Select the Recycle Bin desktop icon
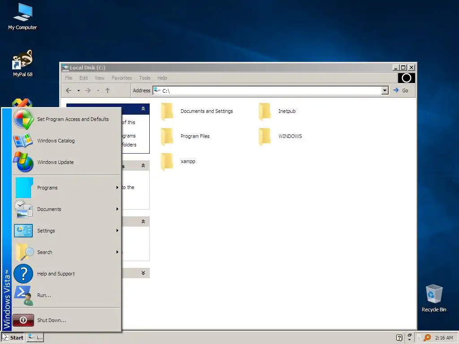This screenshot has height=344, width=459. pos(434,298)
